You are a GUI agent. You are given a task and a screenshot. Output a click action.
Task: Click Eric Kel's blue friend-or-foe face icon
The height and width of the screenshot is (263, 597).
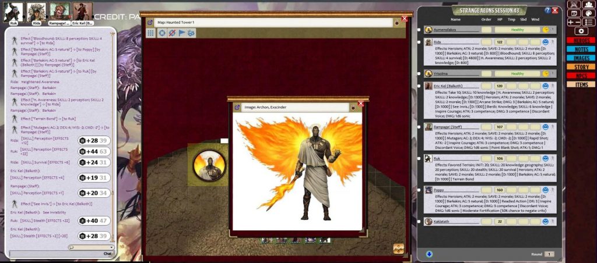click(x=545, y=86)
